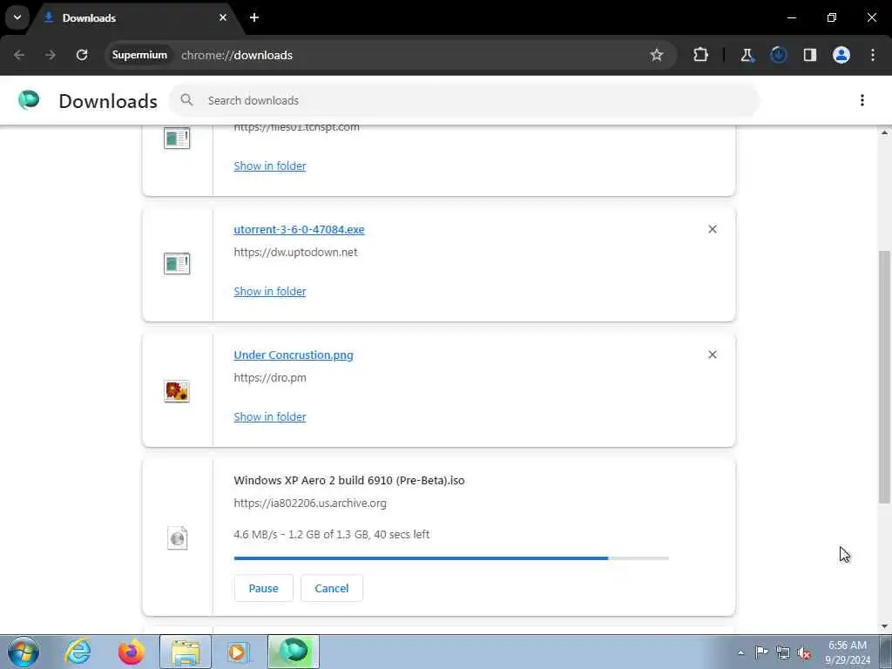Click the page vertical scrollbar thumb
This screenshot has height=669, width=892.
[884, 376]
